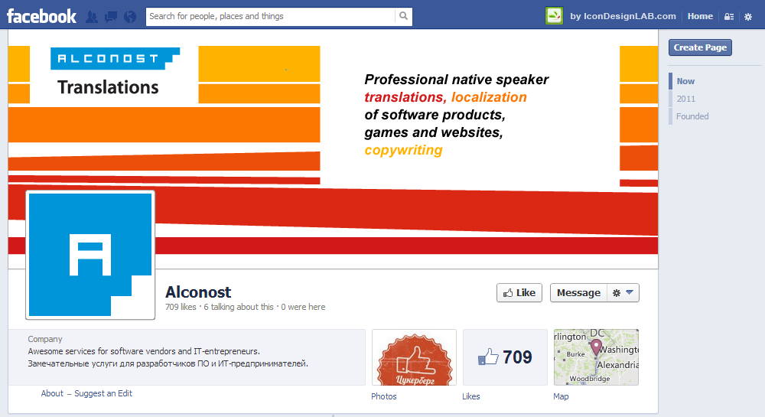Select Now in the timeline
Screen dimensions: 765x417
685,81
